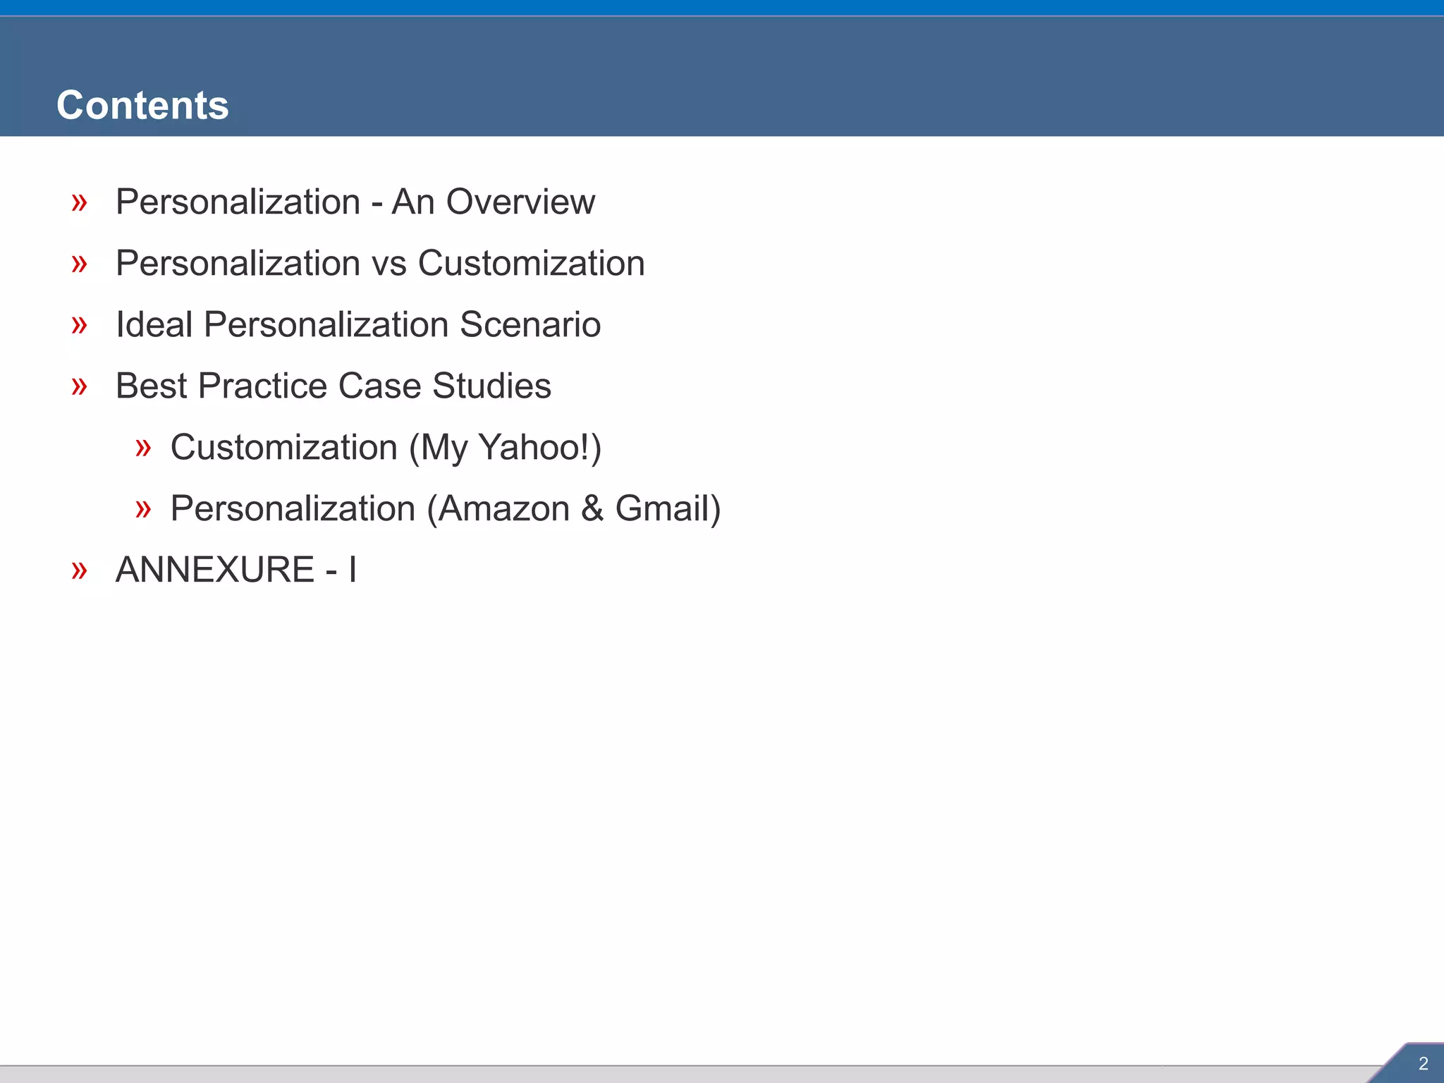Open Personalization (Amazon & Gmail) sub-item

click(x=446, y=509)
